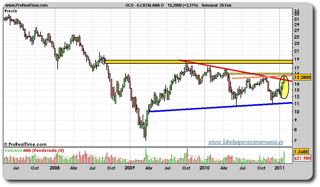Click the yellow 15,2800 current price tag
Viewport: 320px width, 187px height.
point(303,77)
